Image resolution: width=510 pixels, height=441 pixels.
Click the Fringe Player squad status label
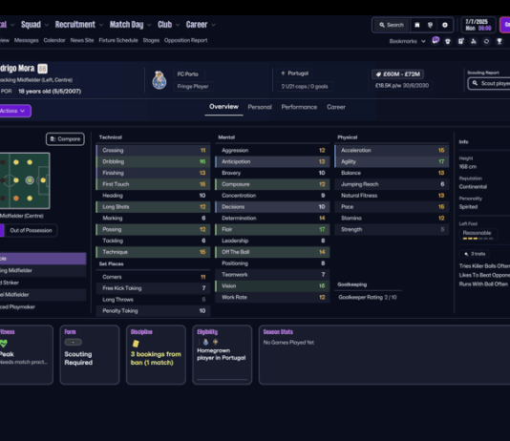click(x=193, y=87)
